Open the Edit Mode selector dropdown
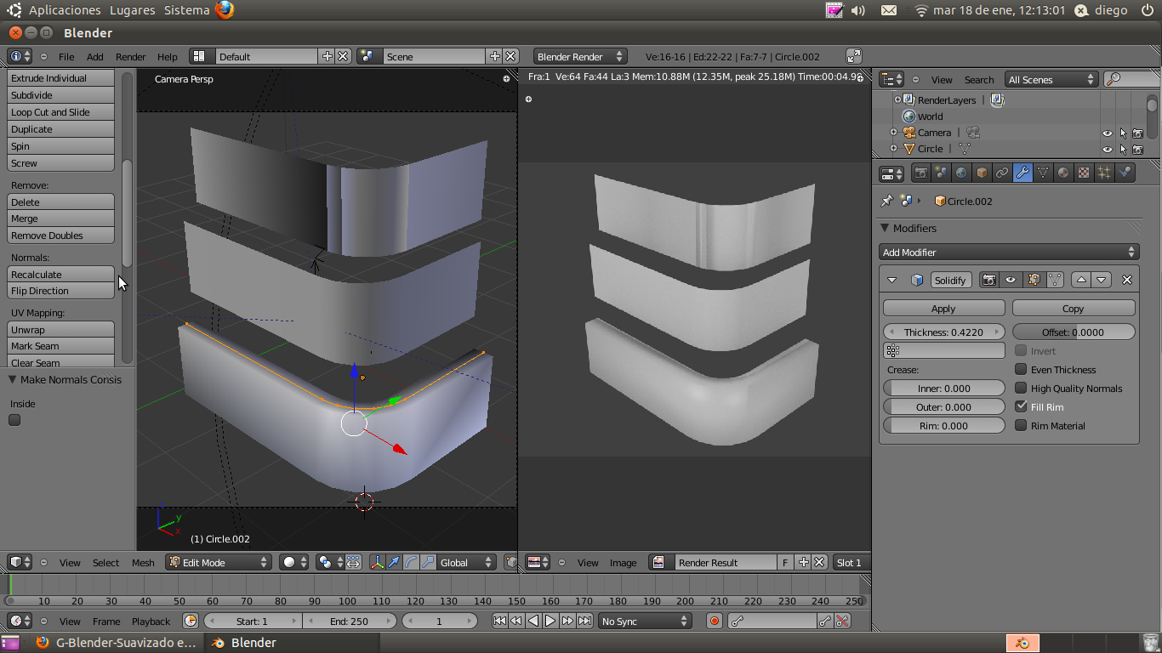Viewport: 1162px width, 653px height. pos(219,562)
